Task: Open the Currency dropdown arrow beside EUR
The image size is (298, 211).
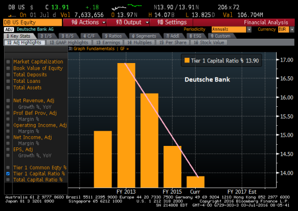Action: (292, 29)
